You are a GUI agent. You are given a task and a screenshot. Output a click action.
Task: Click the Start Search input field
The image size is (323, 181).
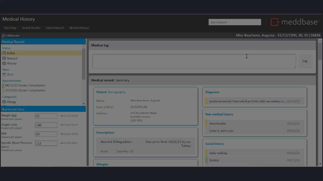point(235,22)
